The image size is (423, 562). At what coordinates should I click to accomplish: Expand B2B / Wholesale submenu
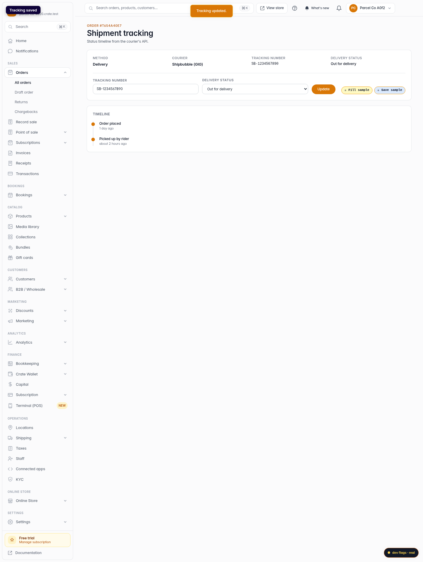65,289
